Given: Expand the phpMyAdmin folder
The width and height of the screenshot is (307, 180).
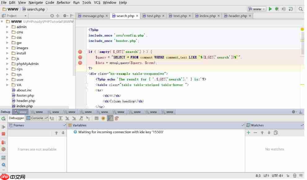Looking at the screenshot, I should (7, 64).
